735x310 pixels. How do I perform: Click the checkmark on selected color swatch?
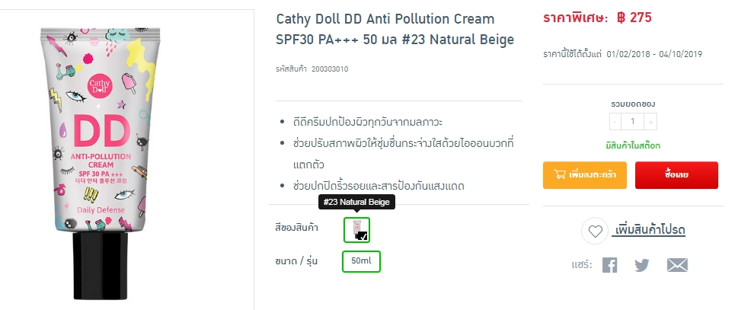[x=364, y=236]
